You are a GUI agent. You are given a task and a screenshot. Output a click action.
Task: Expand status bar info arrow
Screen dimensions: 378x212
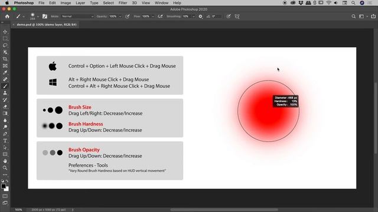(x=72, y=210)
